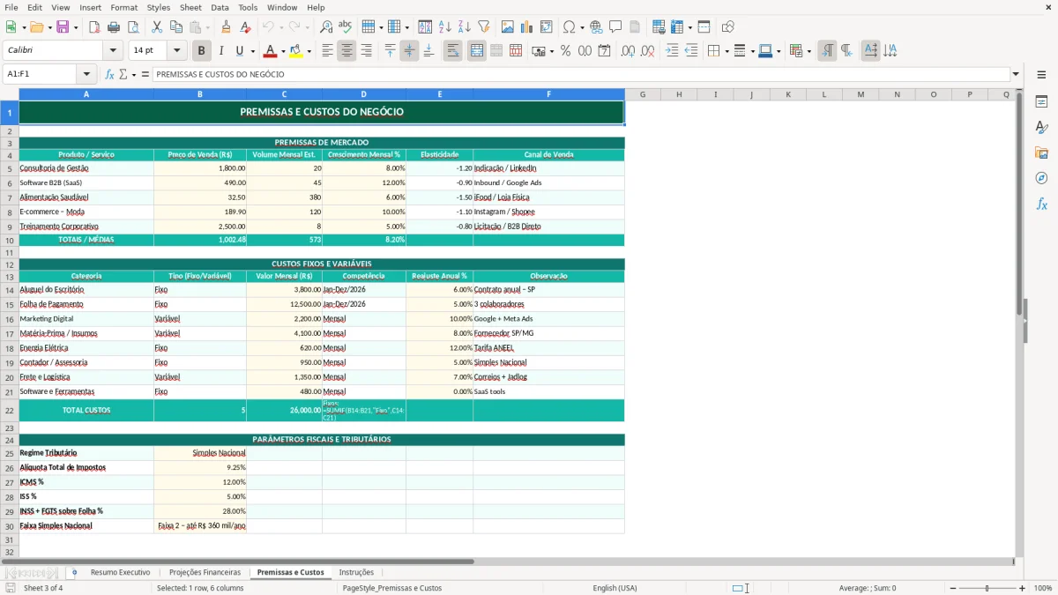Viewport: 1058px width, 595px height.
Task: Click Add Decimal Place icon
Action: [628, 51]
